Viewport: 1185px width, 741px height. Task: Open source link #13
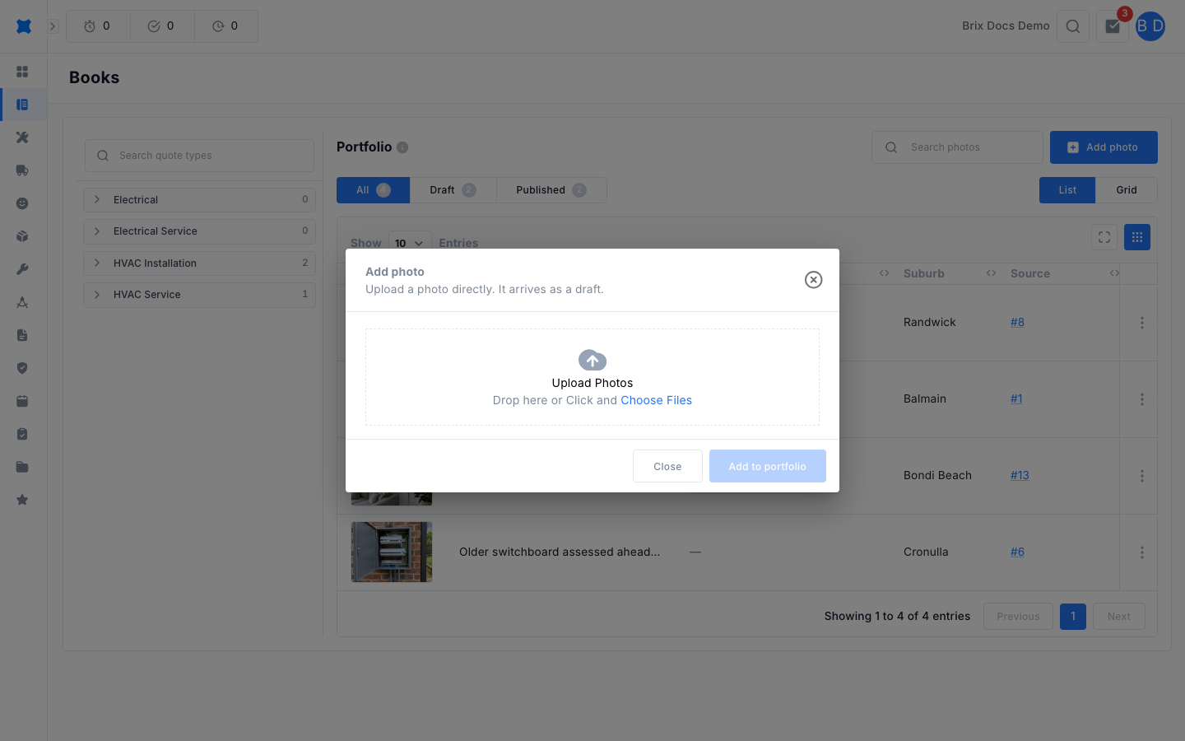[x=1020, y=475]
